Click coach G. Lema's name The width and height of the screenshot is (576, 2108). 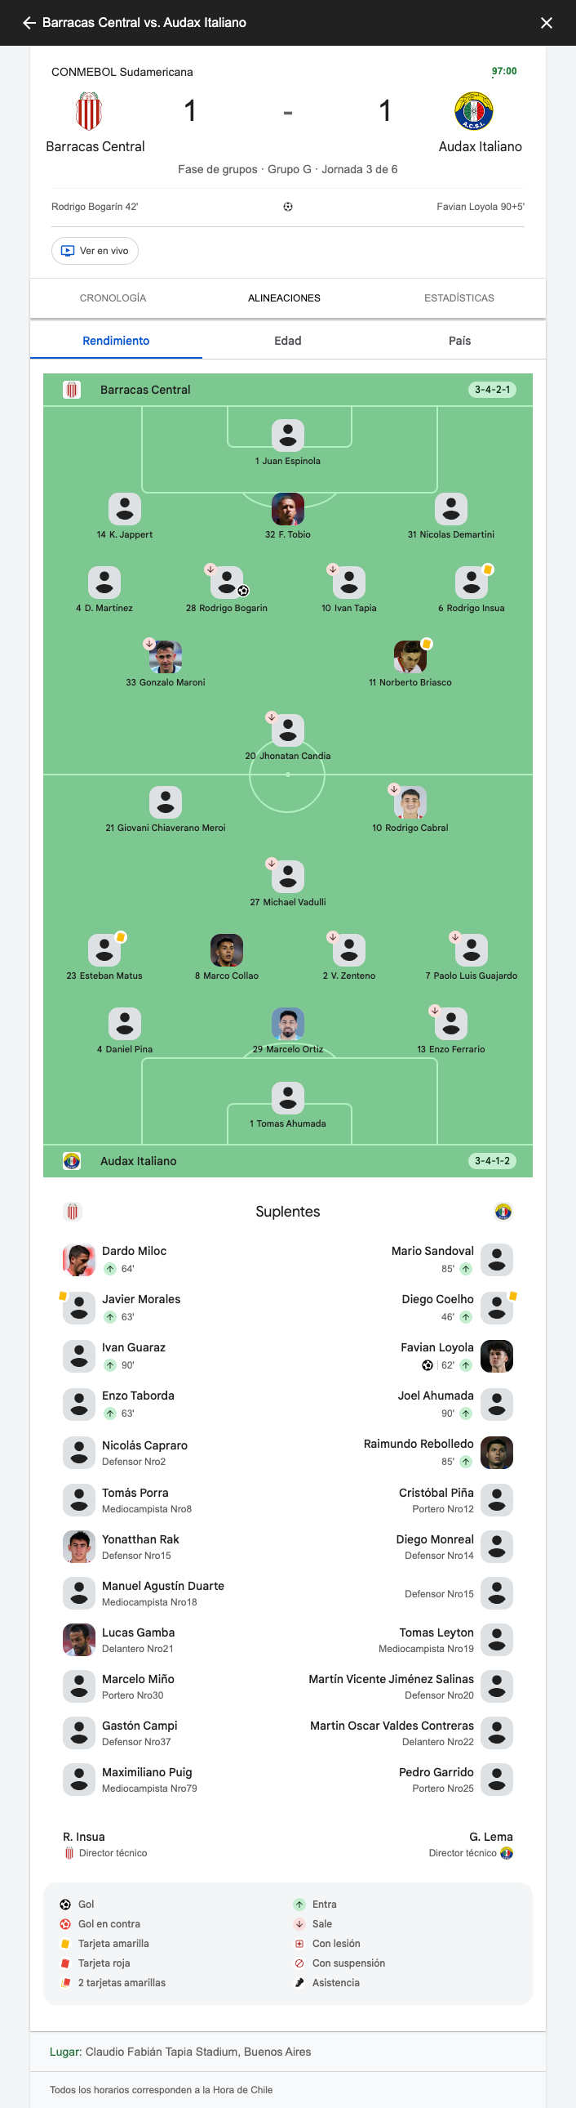point(491,1836)
